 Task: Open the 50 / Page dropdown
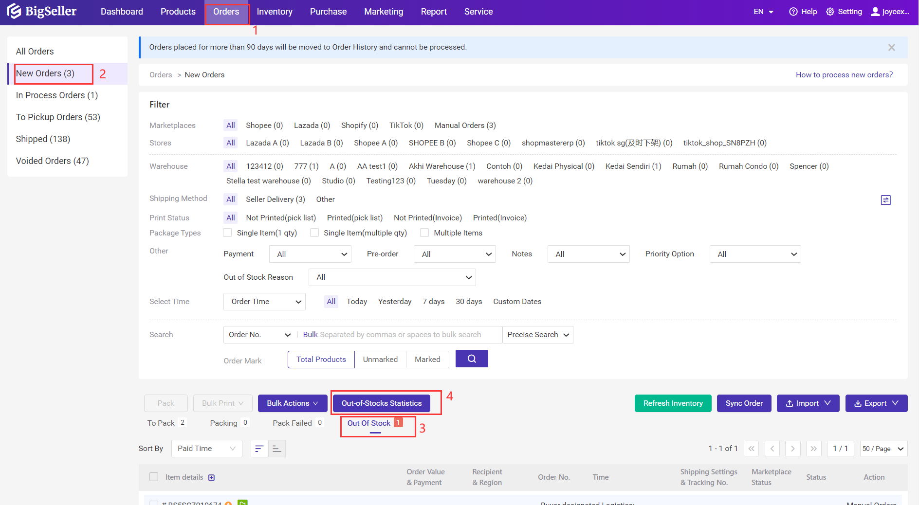pyautogui.click(x=883, y=449)
